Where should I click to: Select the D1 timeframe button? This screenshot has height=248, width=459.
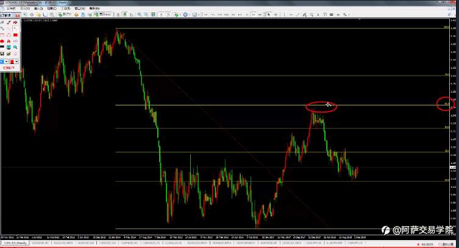[x=247, y=15]
